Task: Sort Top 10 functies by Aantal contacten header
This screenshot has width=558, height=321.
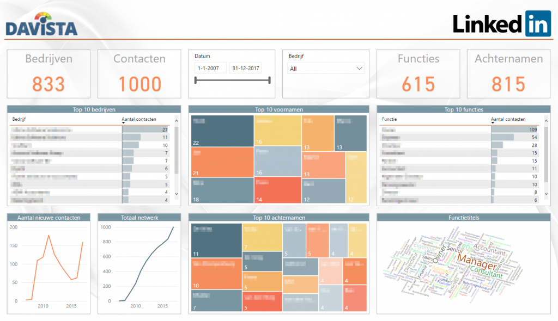Action: [x=510, y=119]
